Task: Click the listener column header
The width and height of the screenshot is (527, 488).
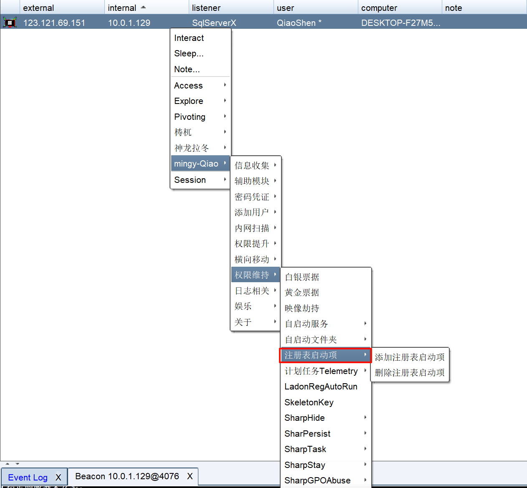Action: pos(206,8)
